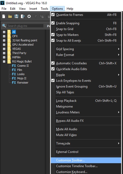Open the View menu
The image size is (123, 174).
(x=22, y=9)
